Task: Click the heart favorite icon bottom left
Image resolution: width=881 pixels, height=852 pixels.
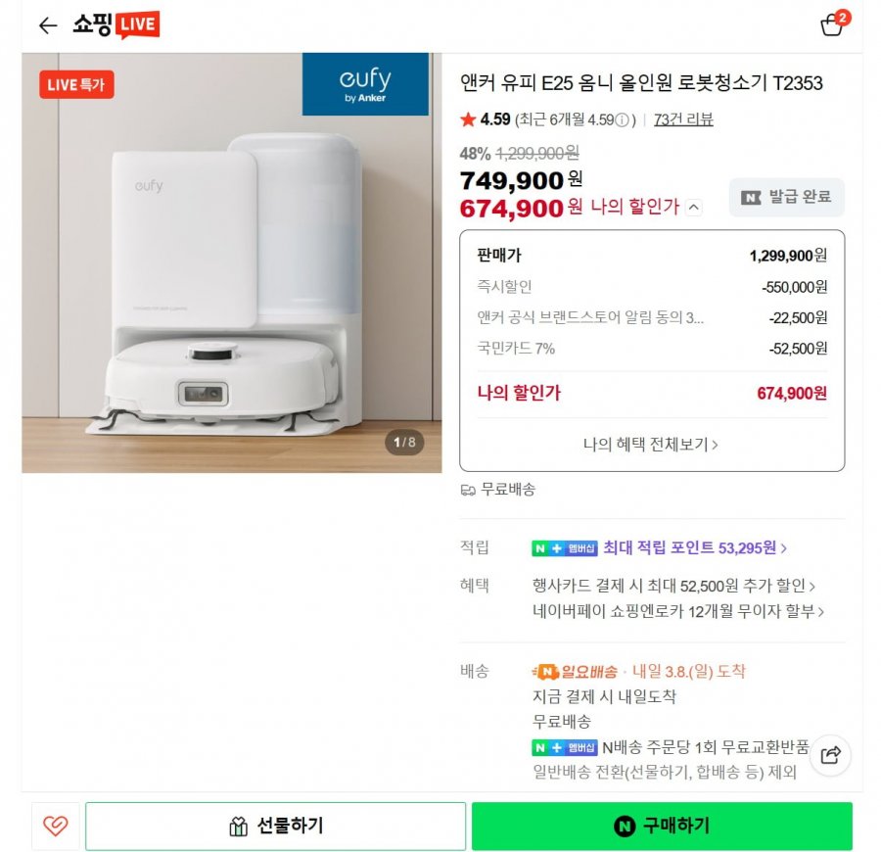Action: pos(56,826)
